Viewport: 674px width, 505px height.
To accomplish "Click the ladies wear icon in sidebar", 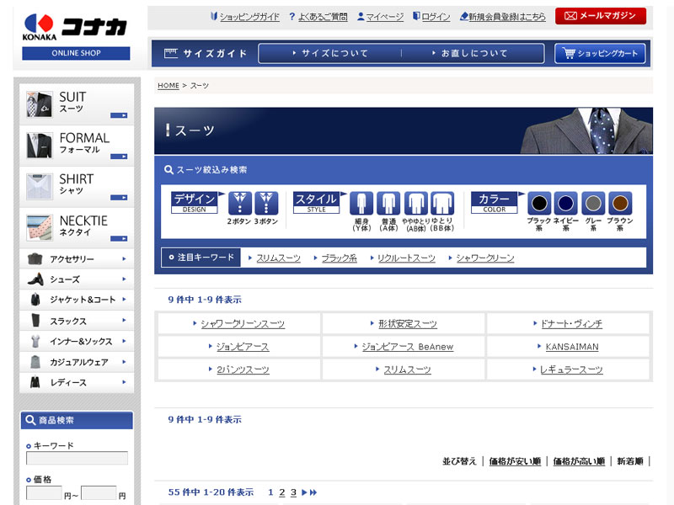I will (x=35, y=382).
